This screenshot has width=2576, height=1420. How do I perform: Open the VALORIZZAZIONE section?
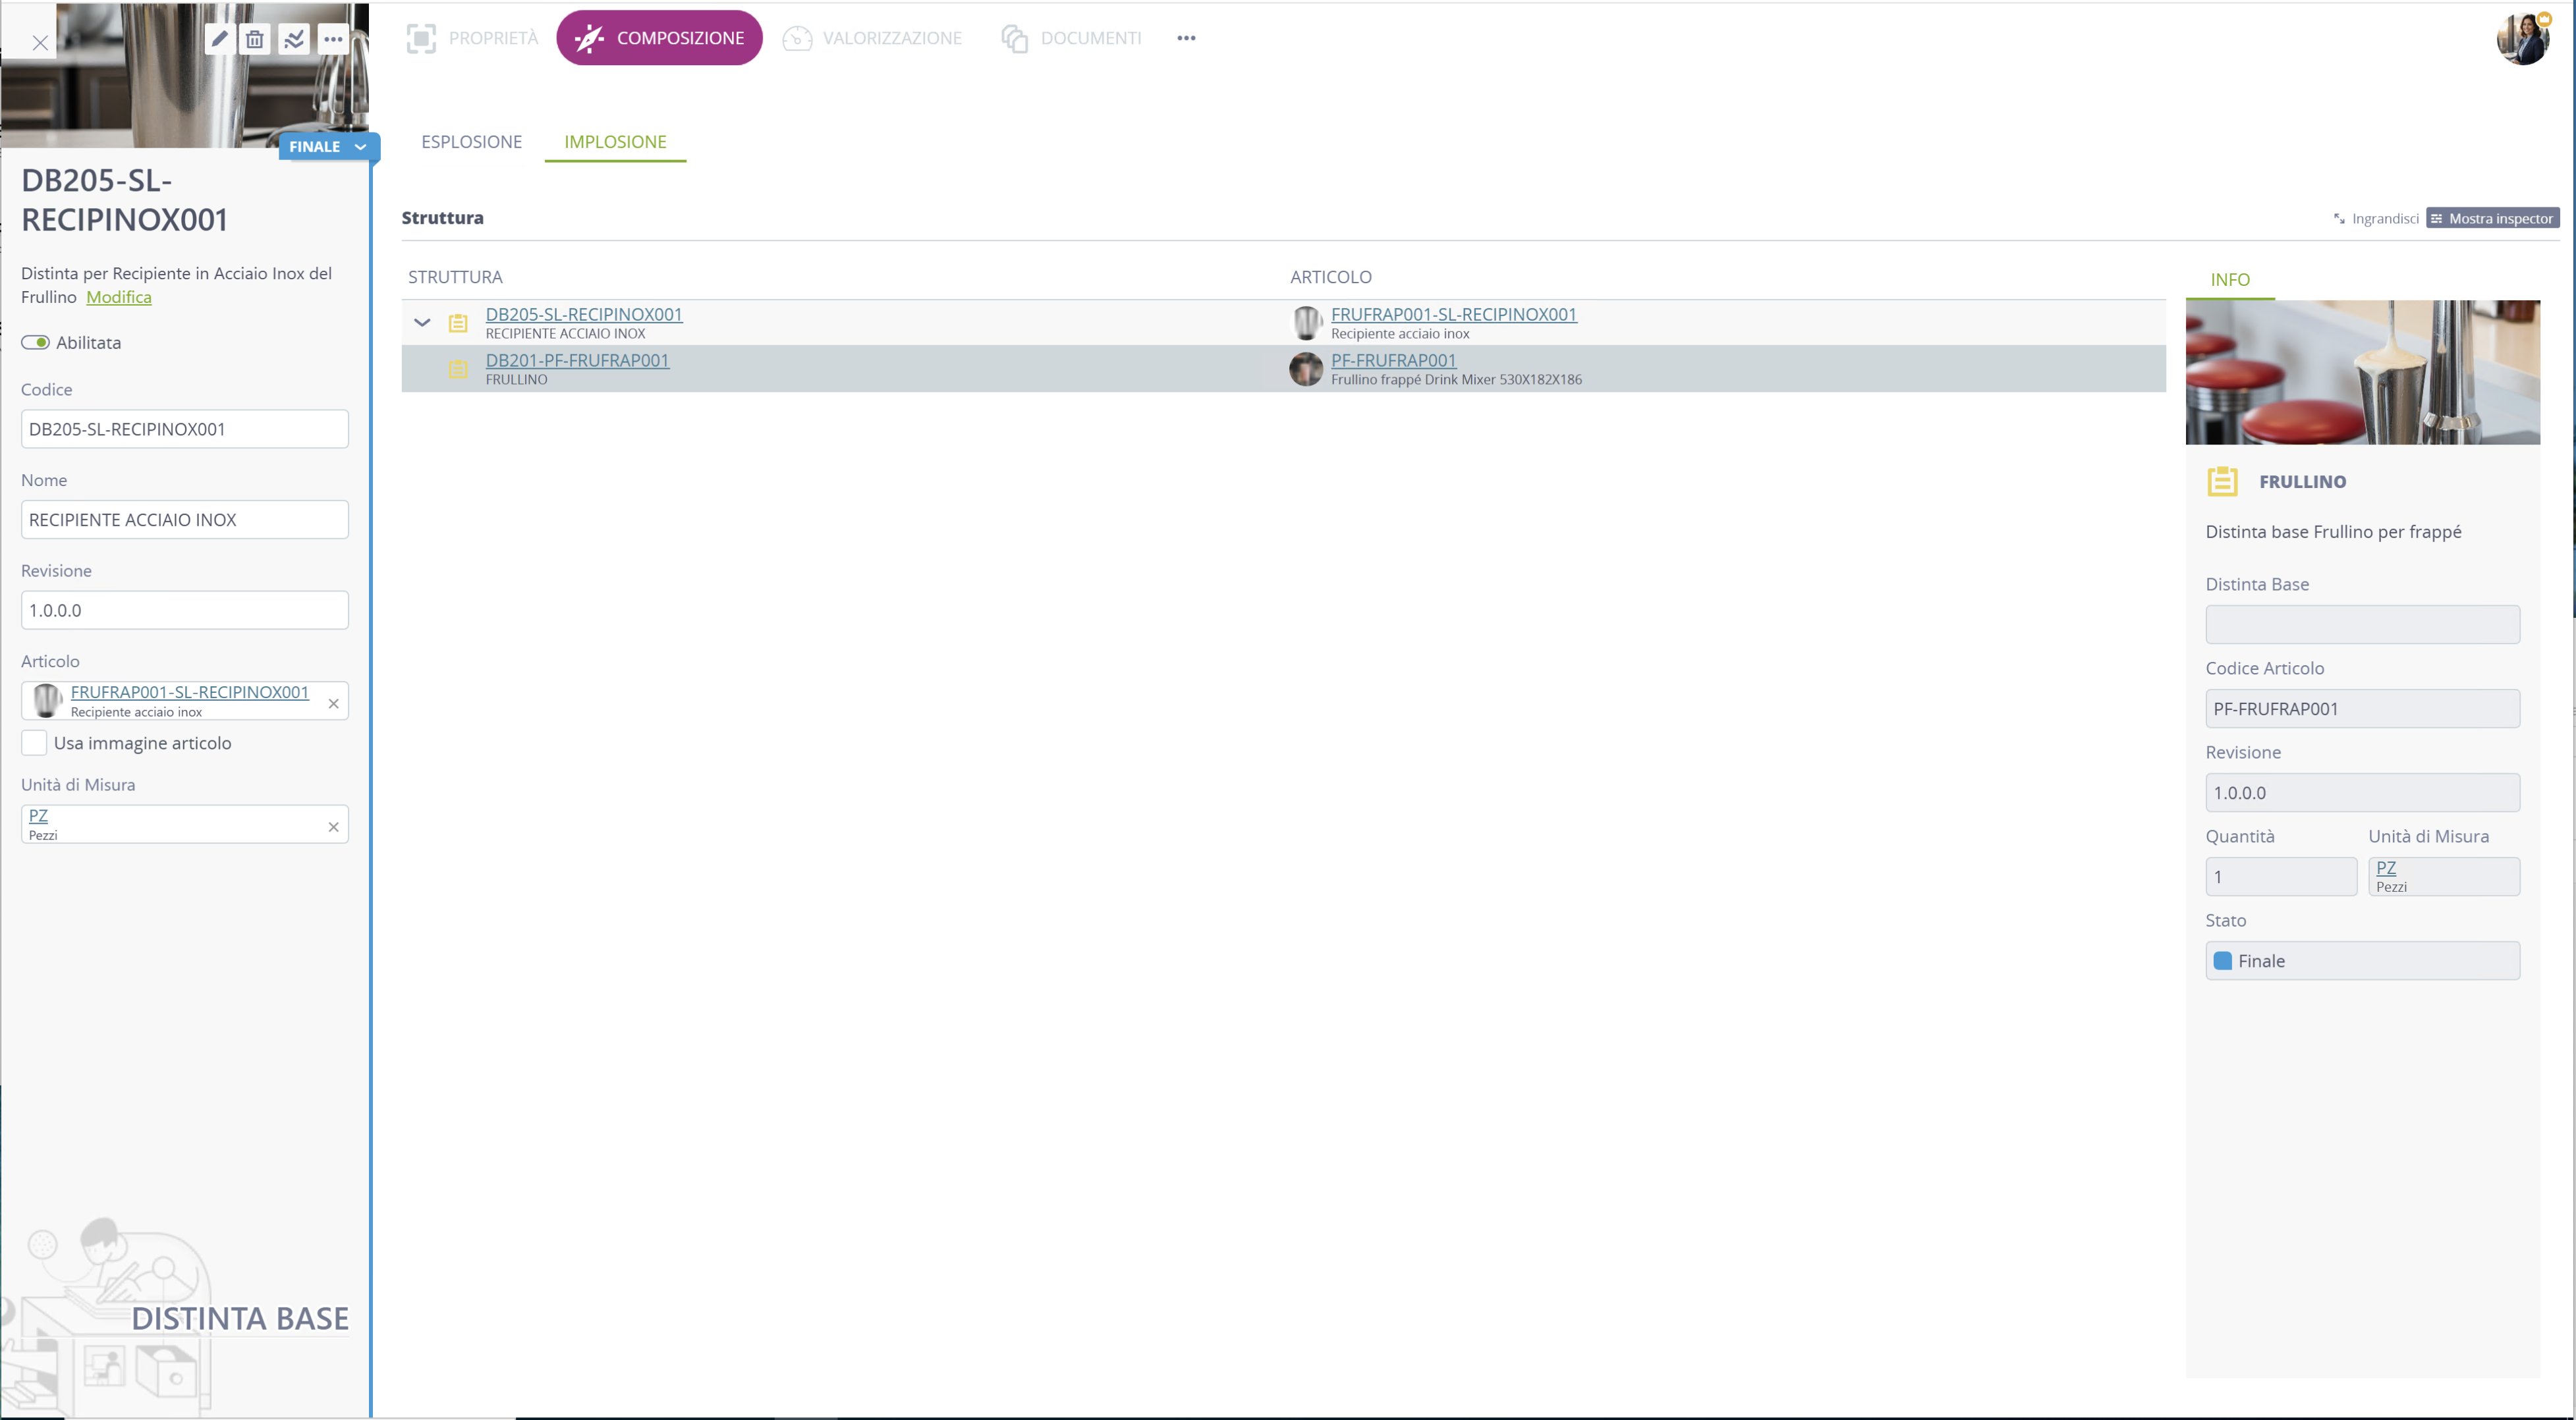(872, 38)
